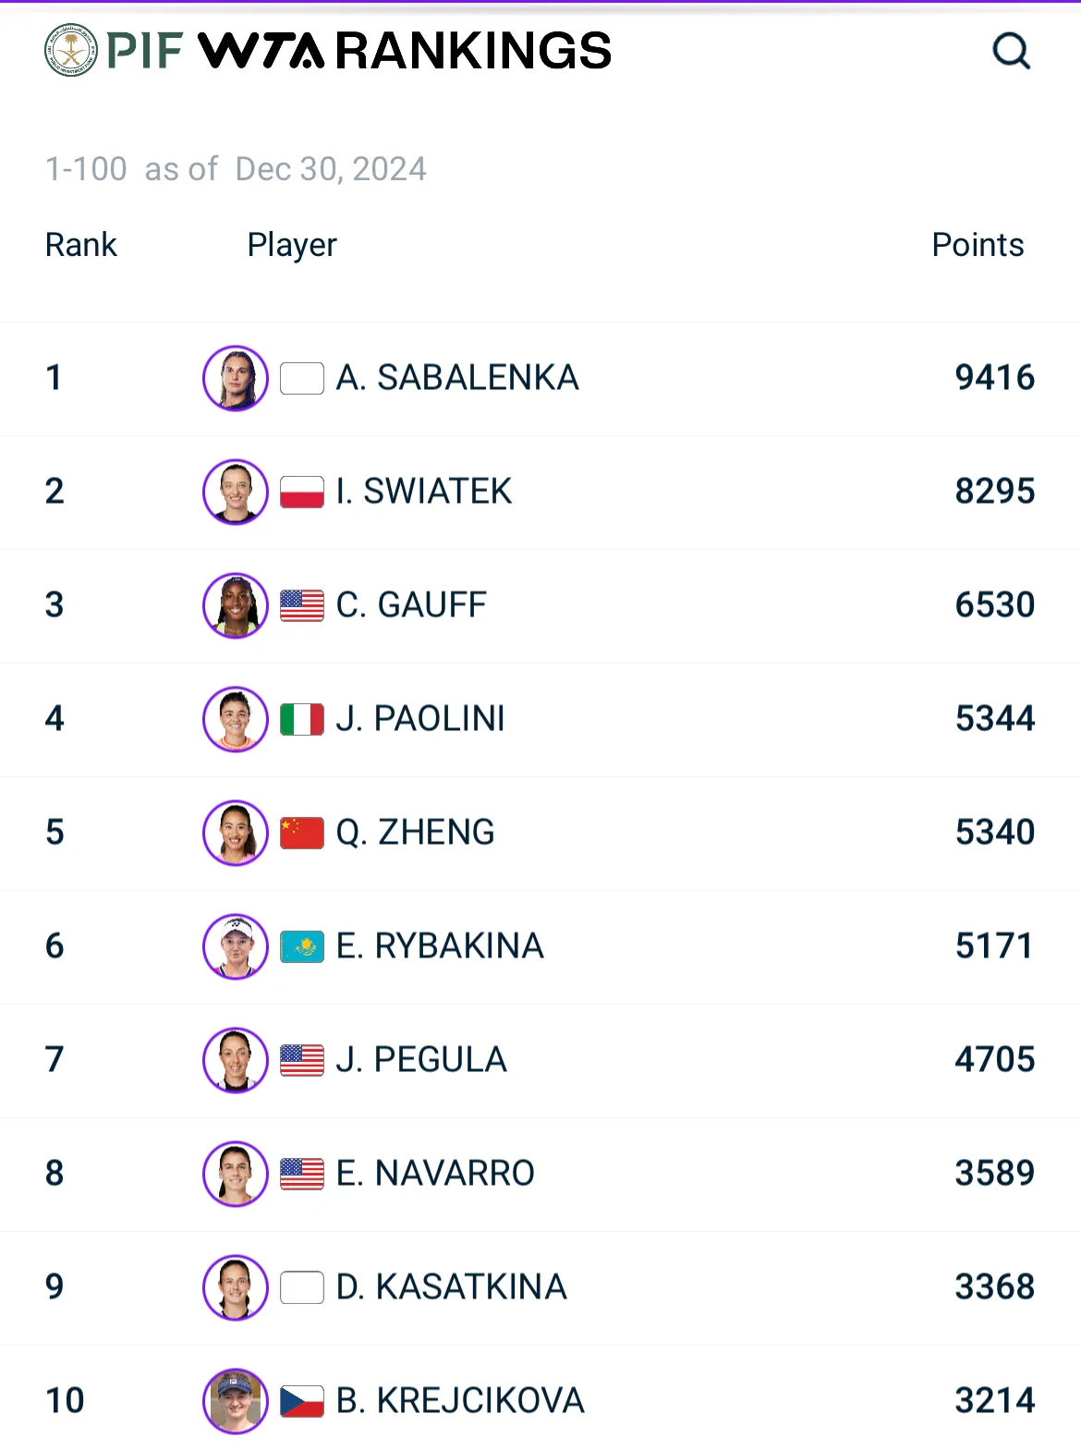
Task: Click the Player column header
Action: (292, 246)
